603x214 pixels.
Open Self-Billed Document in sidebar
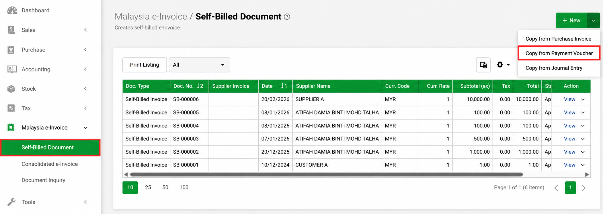pyautogui.click(x=50, y=147)
